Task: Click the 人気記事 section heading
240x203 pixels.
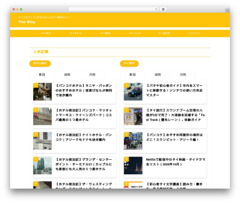Action: (x=41, y=52)
